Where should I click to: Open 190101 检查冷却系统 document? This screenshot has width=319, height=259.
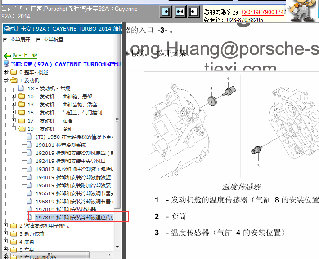[x=61, y=145]
